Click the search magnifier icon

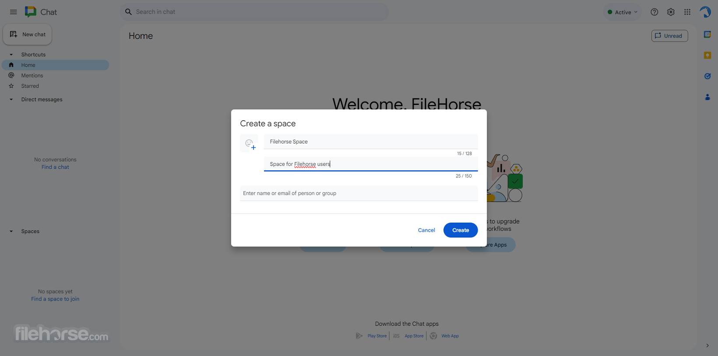point(128,12)
